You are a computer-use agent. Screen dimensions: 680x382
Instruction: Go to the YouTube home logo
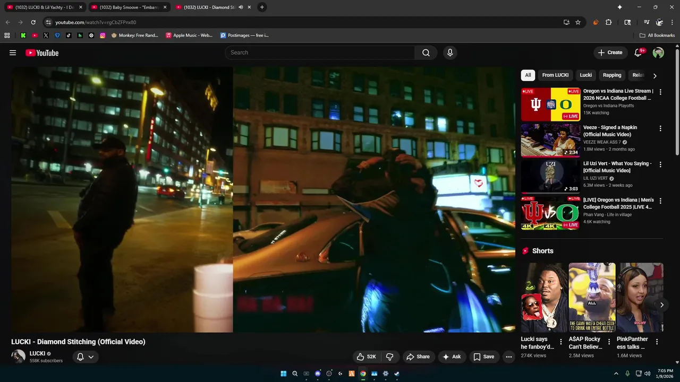42,53
